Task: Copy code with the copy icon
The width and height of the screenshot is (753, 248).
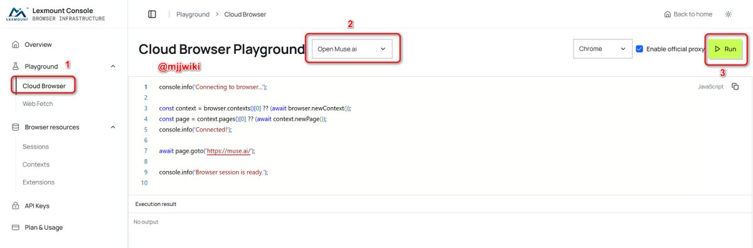Action: click(x=735, y=86)
